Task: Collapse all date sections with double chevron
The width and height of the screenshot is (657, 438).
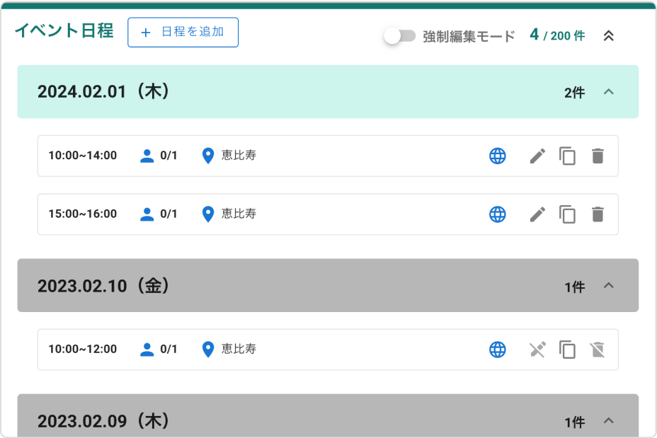Action: point(608,35)
